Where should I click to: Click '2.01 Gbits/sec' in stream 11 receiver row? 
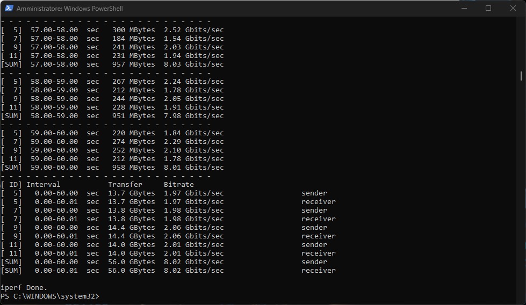click(x=194, y=253)
